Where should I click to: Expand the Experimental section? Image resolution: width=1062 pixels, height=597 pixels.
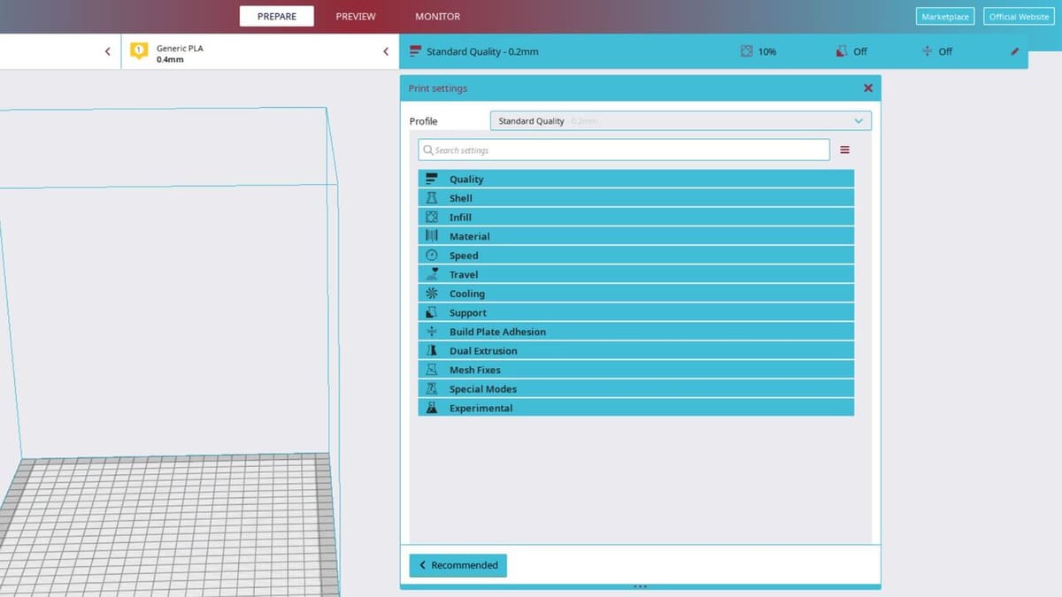click(x=636, y=408)
